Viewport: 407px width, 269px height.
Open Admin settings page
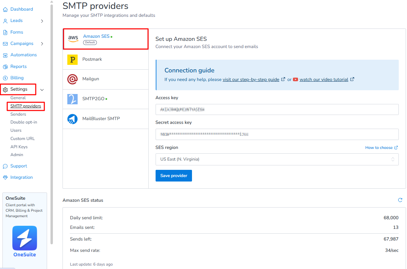[16, 155]
